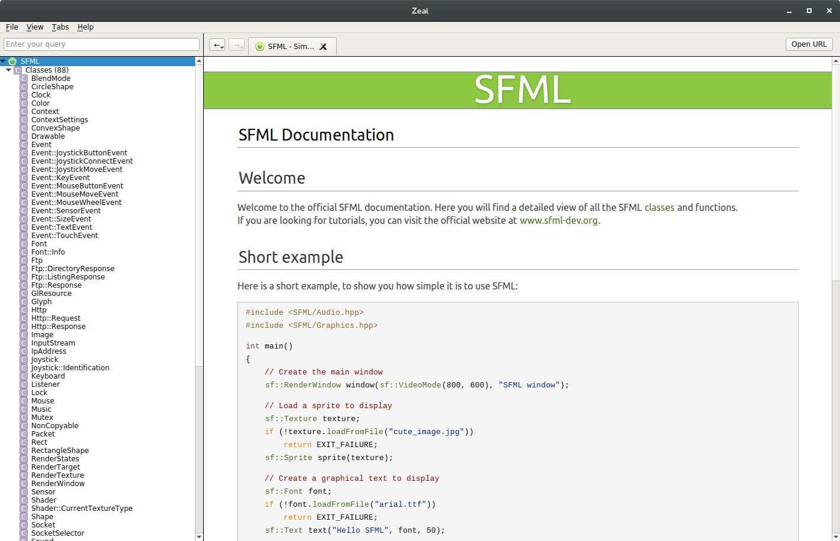Click the class icon beside Drawable
The image size is (840, 541).
[x=24, y=136]
